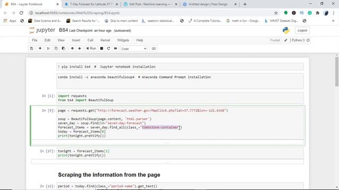Switch to the Edit Post Machine Learning tab
339x190 pixels.
click(150, 4)
